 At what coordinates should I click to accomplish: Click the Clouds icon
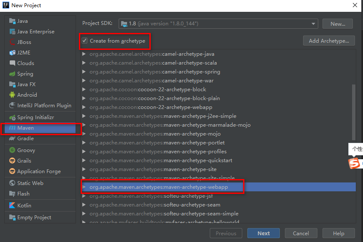tap(12, 63)
